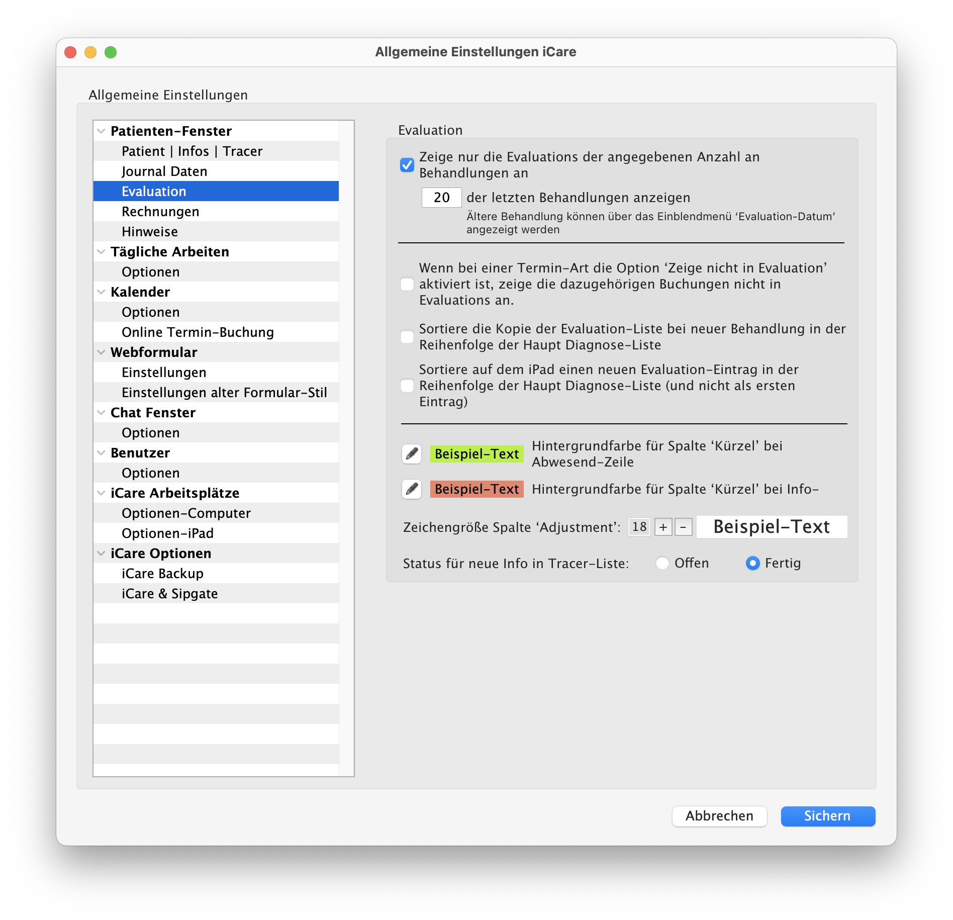The image size is (953, 920).
Task: Click the number of Behandlungen input field
Action: [x=441, y=198]
